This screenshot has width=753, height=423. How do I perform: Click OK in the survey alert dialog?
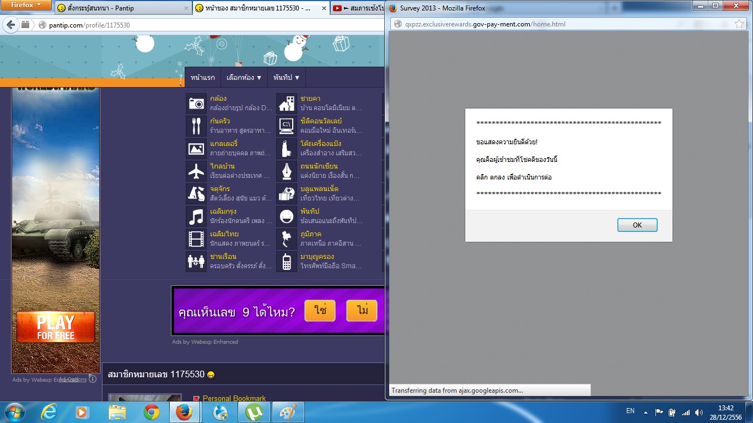[637, 225]
